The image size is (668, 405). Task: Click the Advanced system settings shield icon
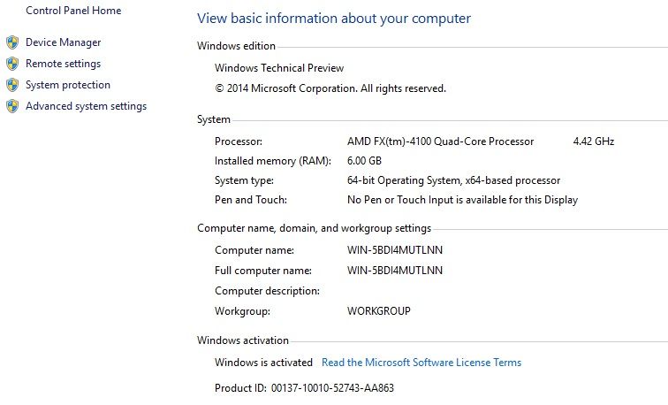[x=11, y=106]
